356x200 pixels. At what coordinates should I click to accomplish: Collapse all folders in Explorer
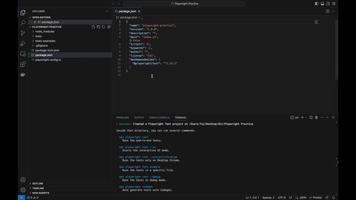click(x=109, y=27)
